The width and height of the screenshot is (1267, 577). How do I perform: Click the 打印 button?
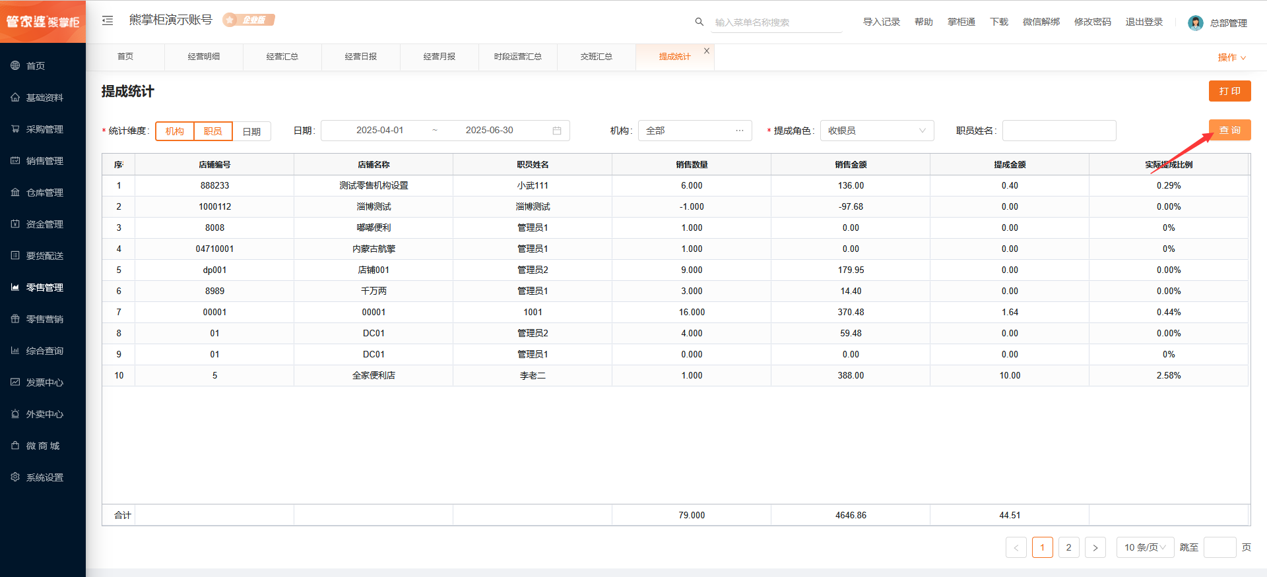1229,91
